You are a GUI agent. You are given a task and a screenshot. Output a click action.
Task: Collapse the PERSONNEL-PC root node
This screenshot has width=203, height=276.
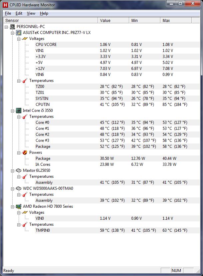tap(7, 27)
